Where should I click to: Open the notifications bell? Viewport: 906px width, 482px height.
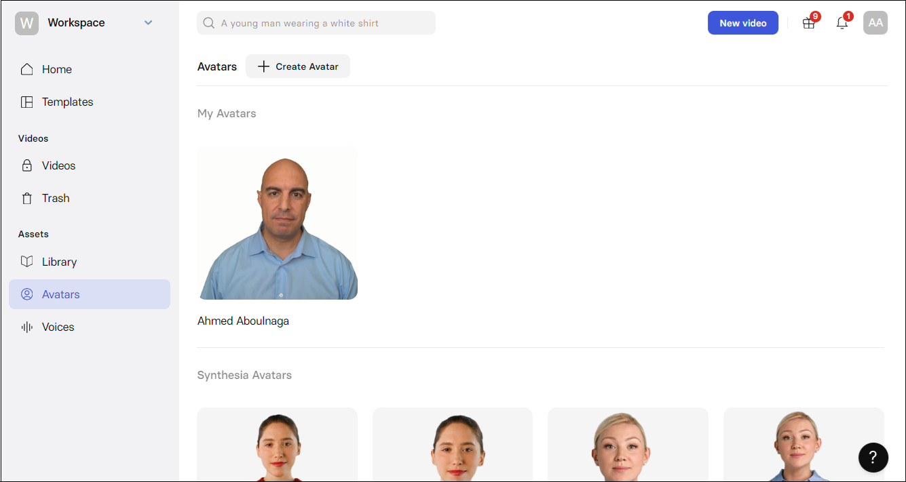pos(842,23)
